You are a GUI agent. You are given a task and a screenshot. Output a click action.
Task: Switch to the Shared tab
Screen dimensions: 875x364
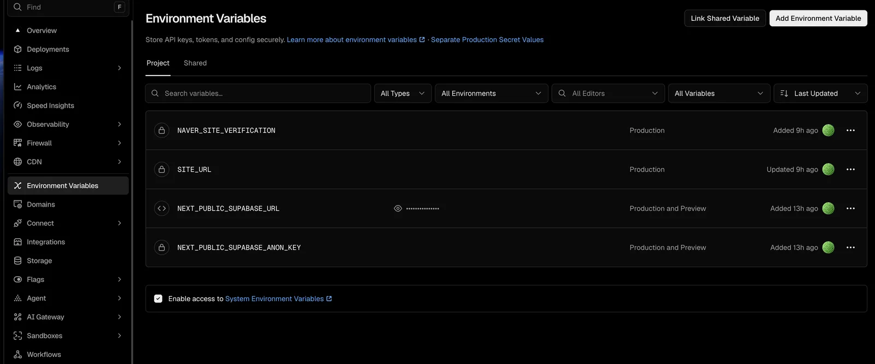[195, 63]
